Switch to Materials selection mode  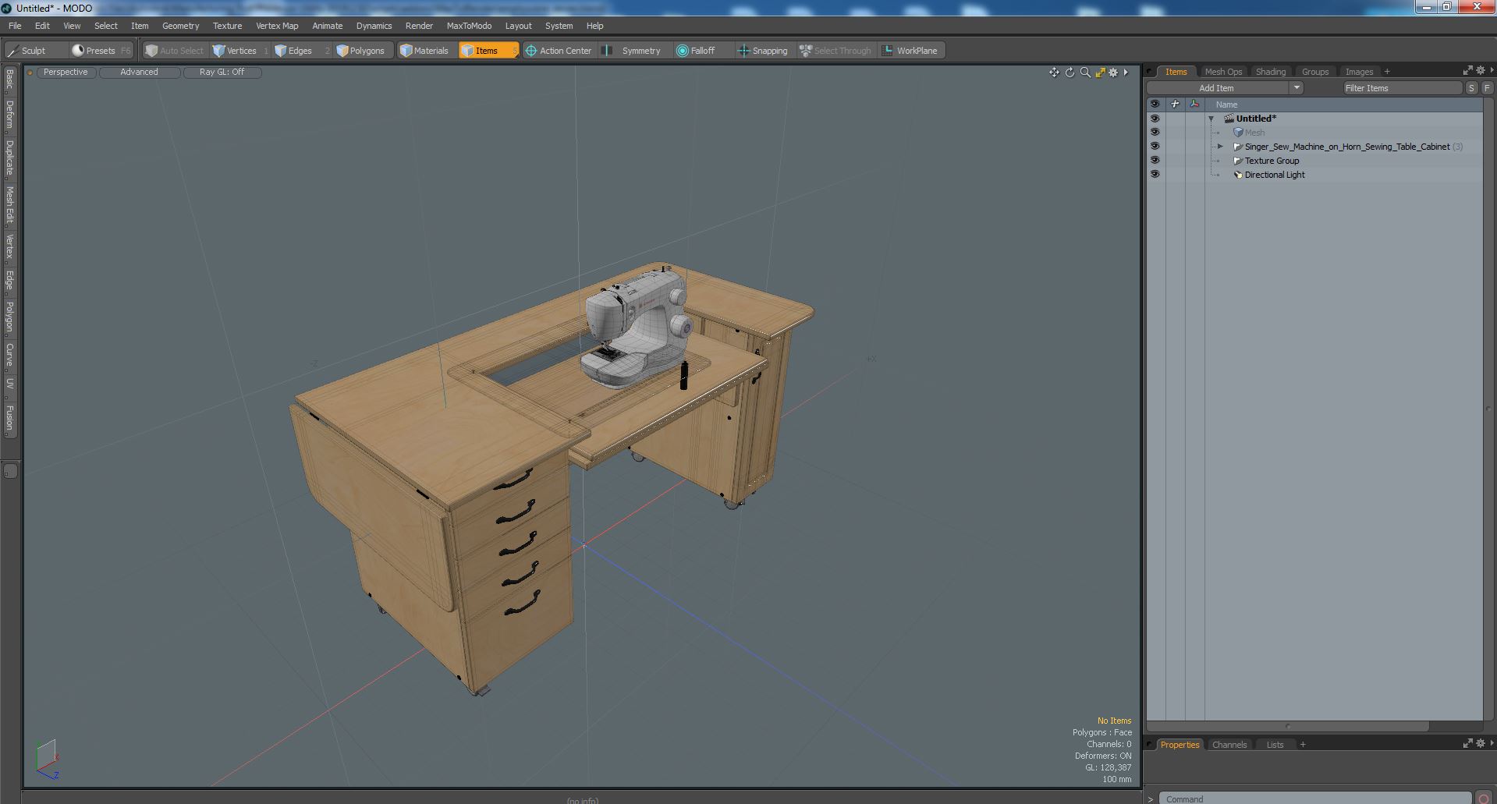tap(426, 51)
